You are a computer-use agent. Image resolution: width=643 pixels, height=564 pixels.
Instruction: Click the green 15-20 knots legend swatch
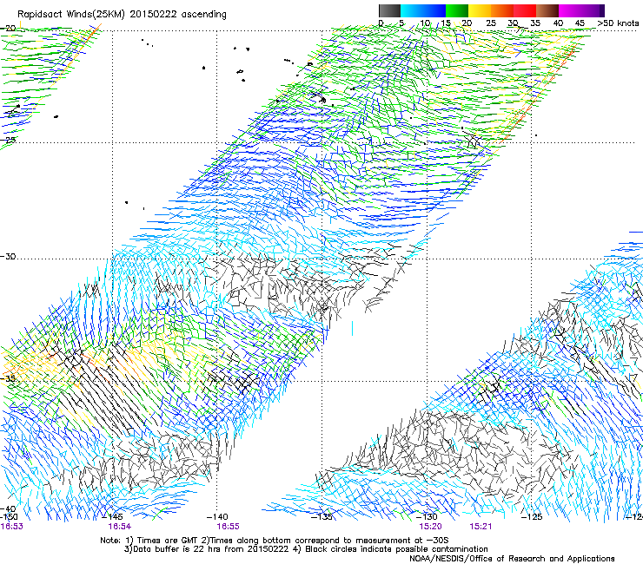tap(457, 10)
